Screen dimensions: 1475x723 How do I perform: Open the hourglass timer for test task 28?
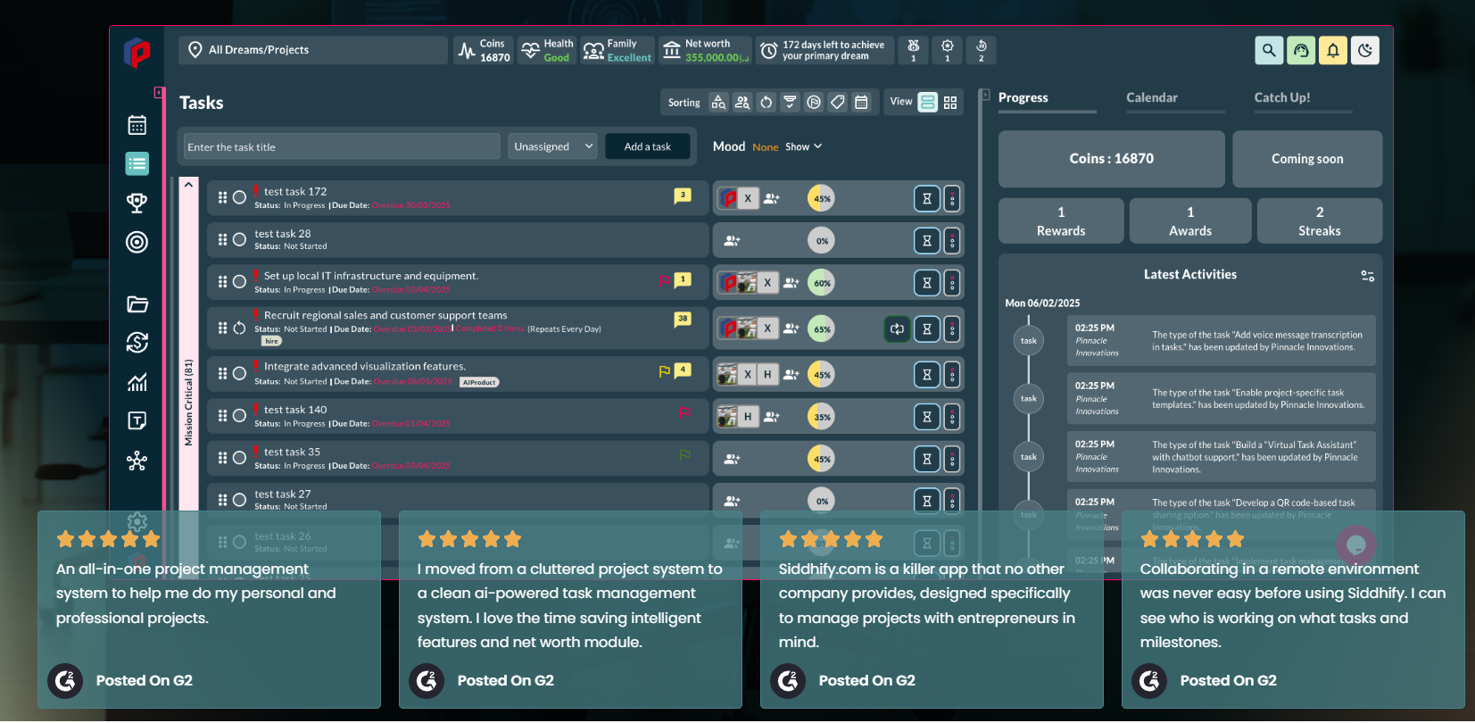tap(927, 241)
